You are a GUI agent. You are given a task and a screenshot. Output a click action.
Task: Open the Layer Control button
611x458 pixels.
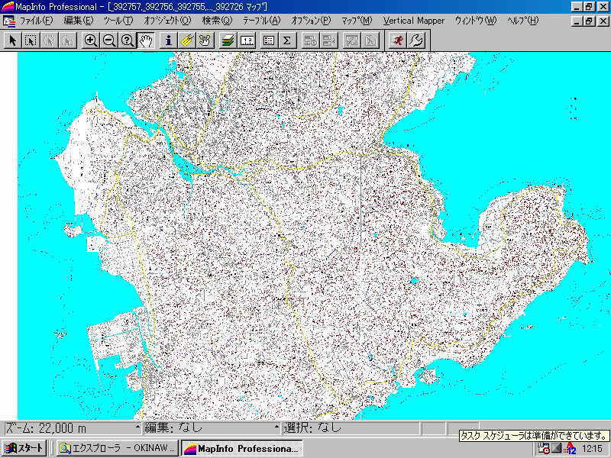tap(228, 40)
